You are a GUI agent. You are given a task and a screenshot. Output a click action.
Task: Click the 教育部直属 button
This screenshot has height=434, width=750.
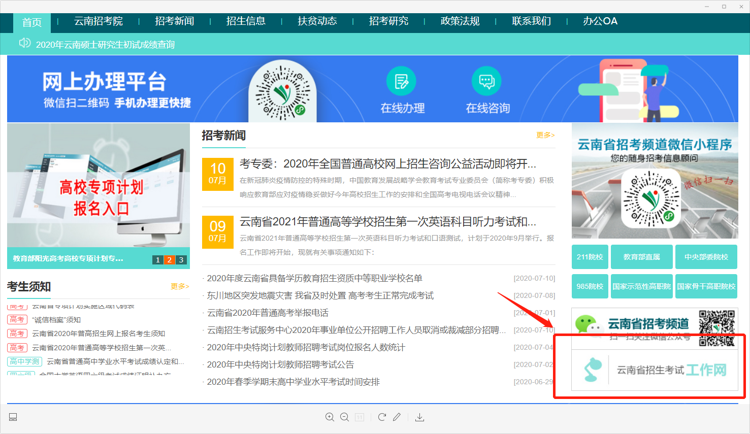642,257
